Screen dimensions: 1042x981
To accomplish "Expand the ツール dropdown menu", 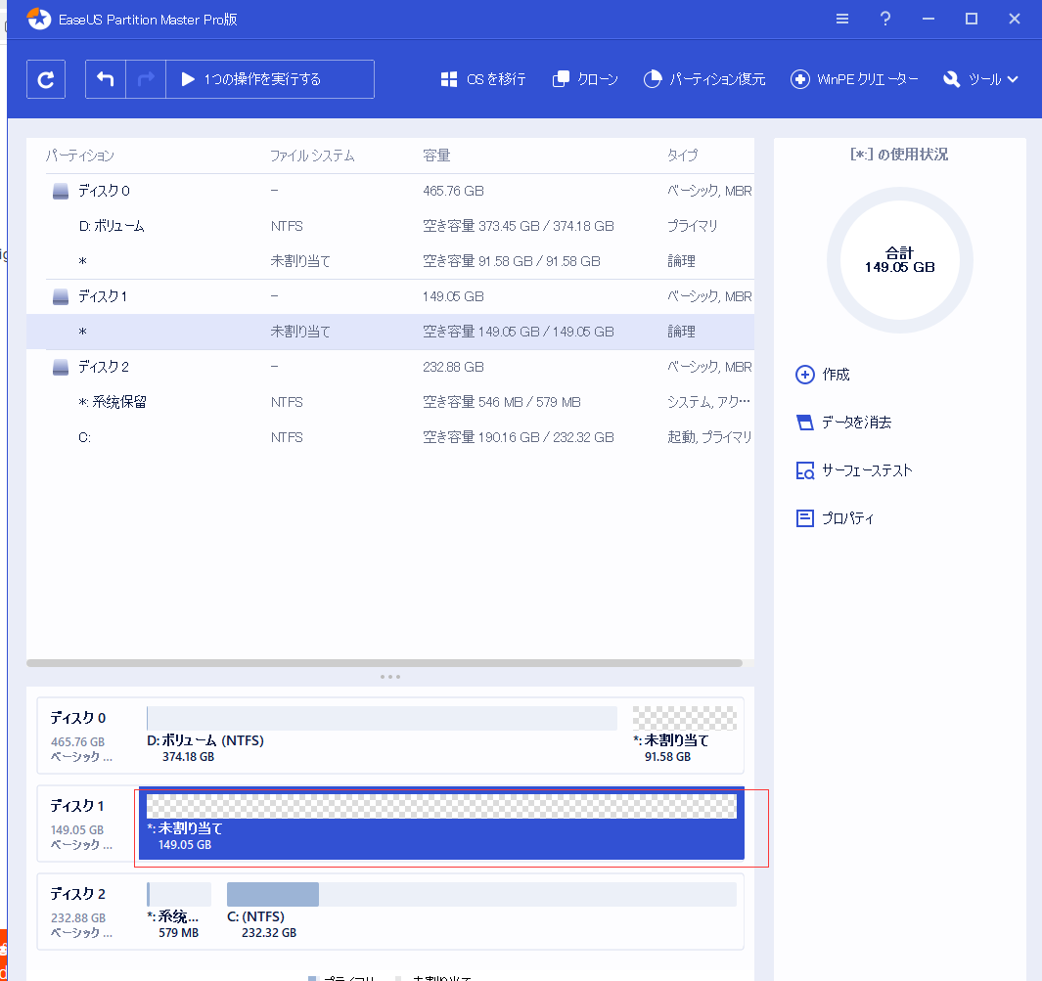I will pos(981,79).
